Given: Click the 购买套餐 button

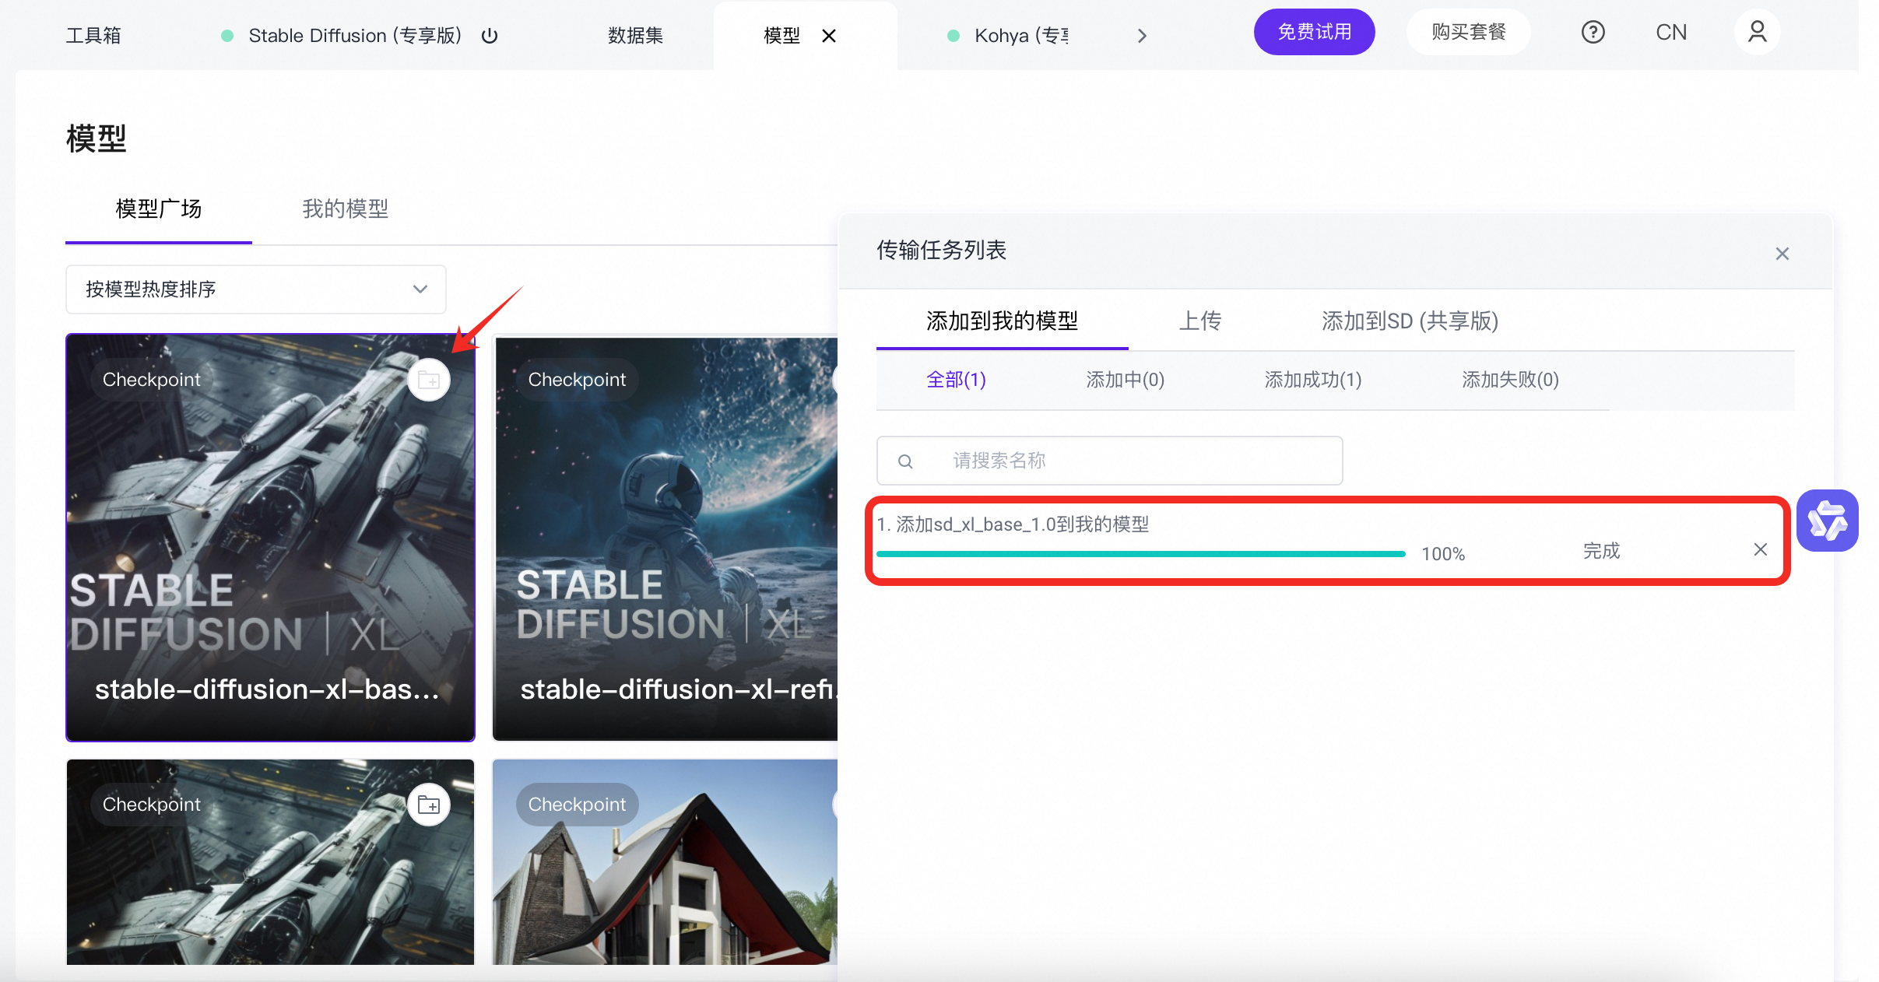Looking at the screenshot, I should pyautogui.click(x=1468, y=33).
